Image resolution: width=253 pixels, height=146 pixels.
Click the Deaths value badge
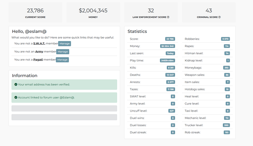point(170,75)
